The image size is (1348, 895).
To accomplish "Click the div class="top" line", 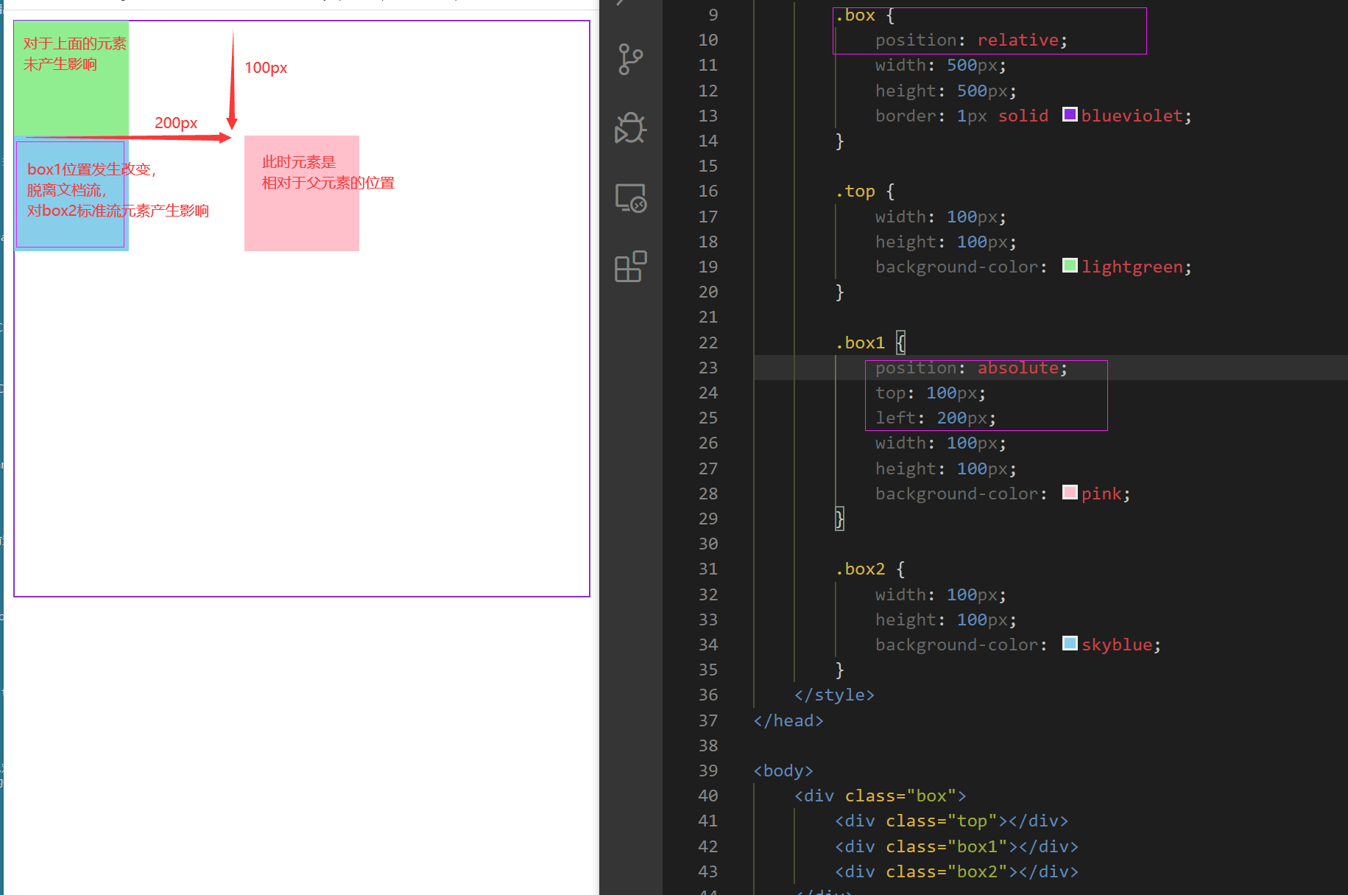I will (952, 821).
